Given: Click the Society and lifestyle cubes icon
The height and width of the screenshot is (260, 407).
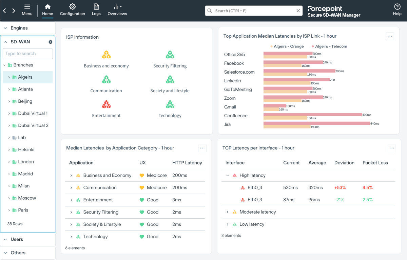Looking at the screenshot, I should click(170, 79).
